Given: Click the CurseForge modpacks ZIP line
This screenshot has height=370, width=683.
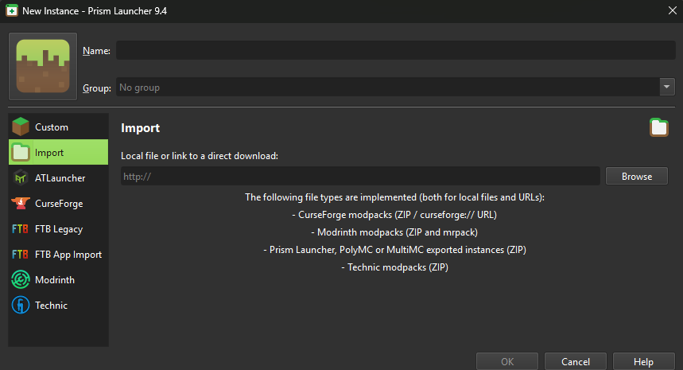Looking at the screenshot, I should click(394, 214).
